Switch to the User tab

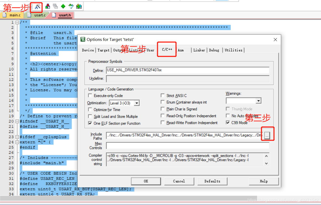150,50
